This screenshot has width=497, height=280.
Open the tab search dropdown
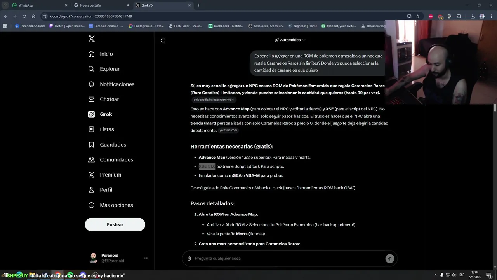tap(5, 5)
